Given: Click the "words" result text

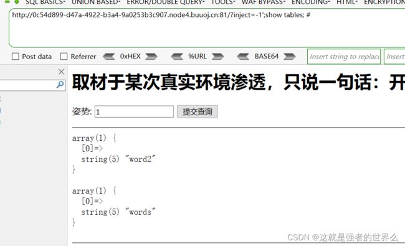Looking at the screenshot, I should [x=140, y=212].
